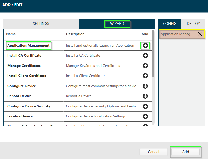Add the Configure Device wizard
Image resolution: width=208 pixels, height=159 pixels.
click(x=145, y=86)
